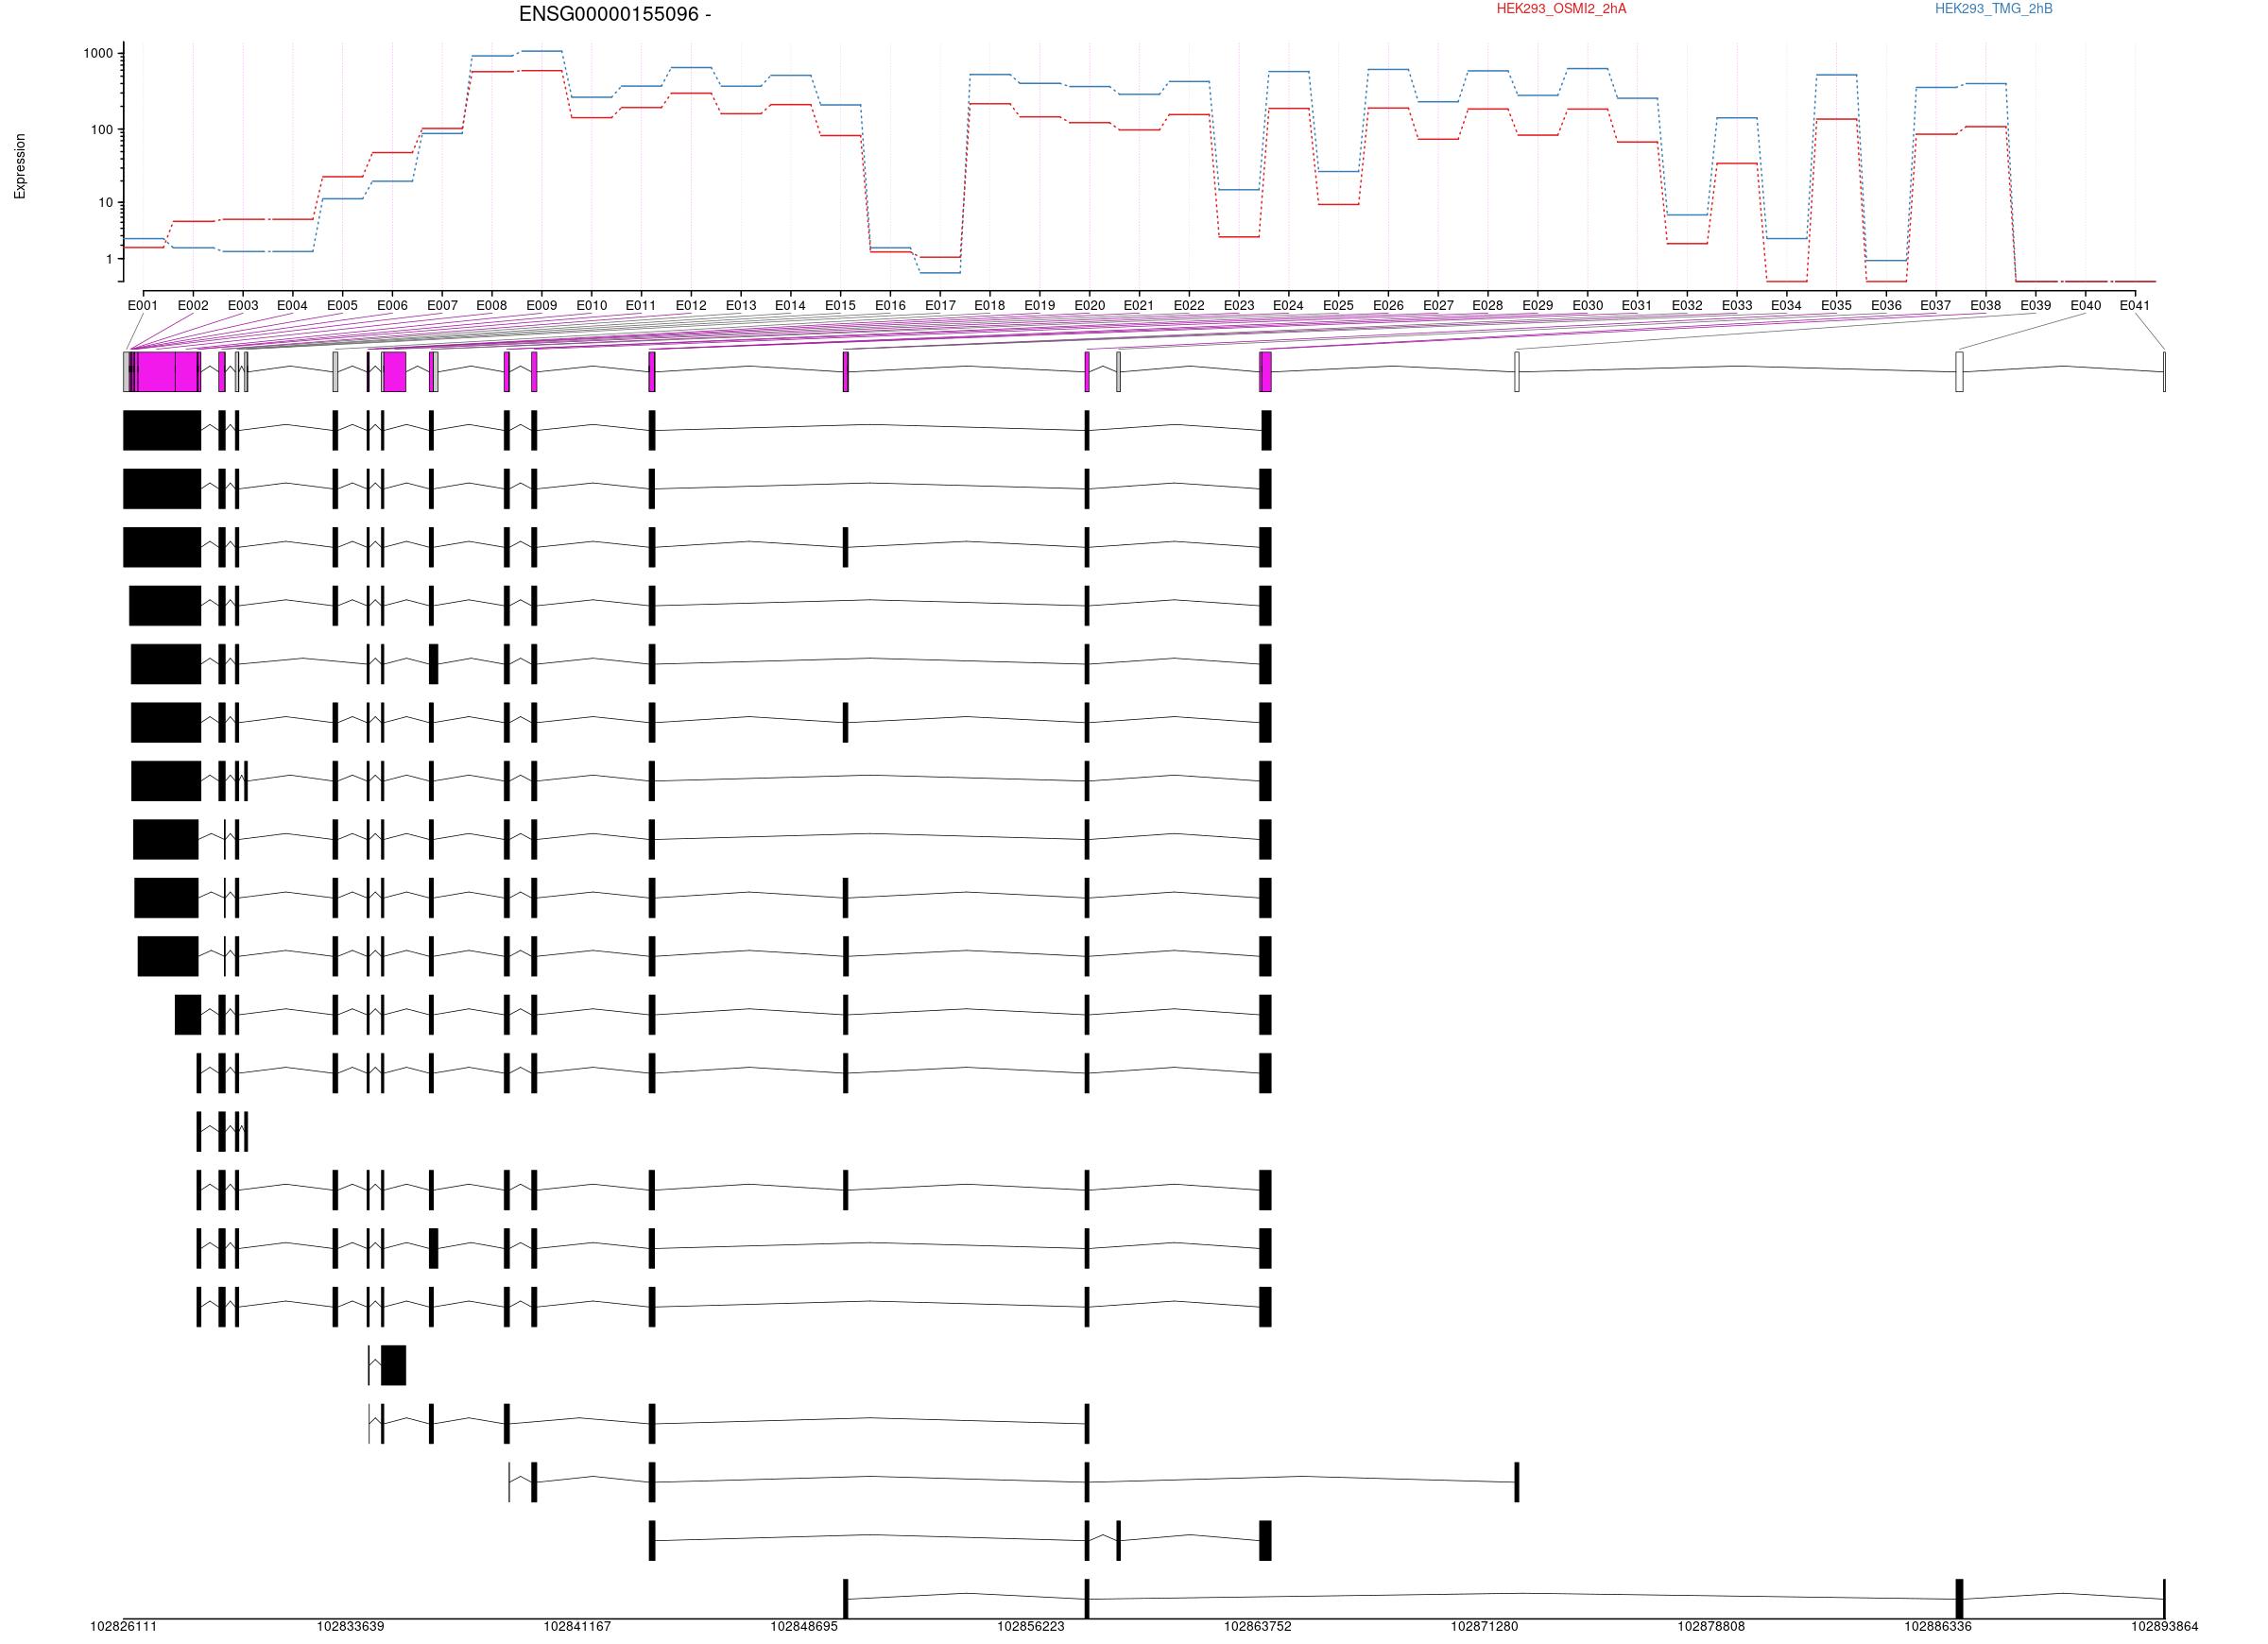Click the Expression y-axis label
Screen dimensions: 2268x1644
click(20, 166)
